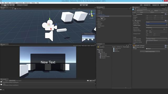Expand Standard Assets folder in Project

click(x=99, y=57)
